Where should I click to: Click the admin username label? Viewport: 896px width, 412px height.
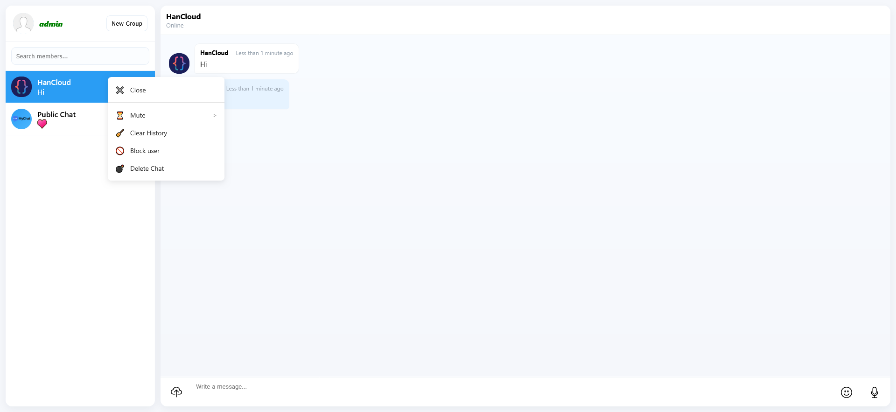51,24
